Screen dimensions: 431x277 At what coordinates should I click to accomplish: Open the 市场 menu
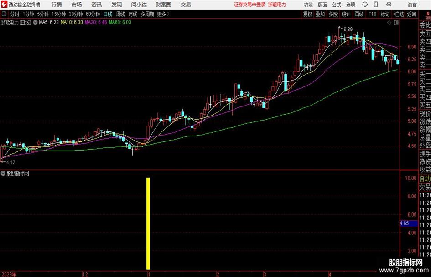(x=77, y=5)
